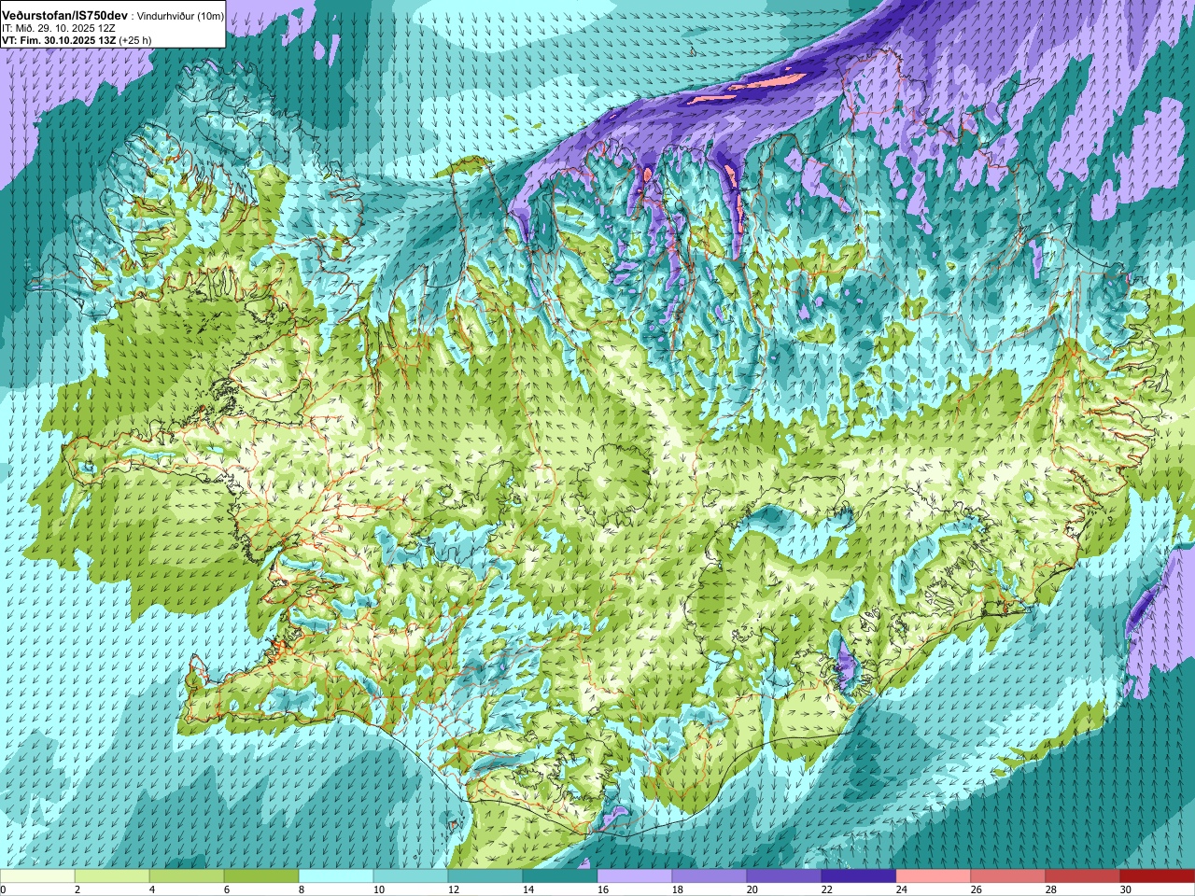Select the 10–12 turquoise legend swatch

[411, 876]
